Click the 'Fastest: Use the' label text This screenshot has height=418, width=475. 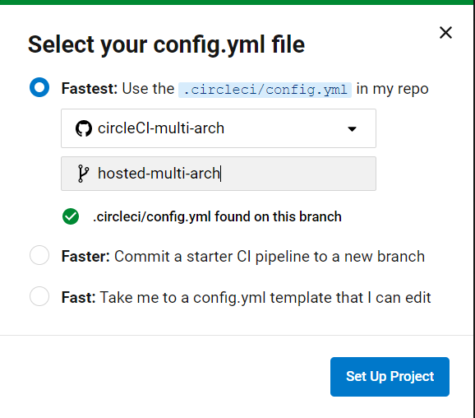(118, 89)
